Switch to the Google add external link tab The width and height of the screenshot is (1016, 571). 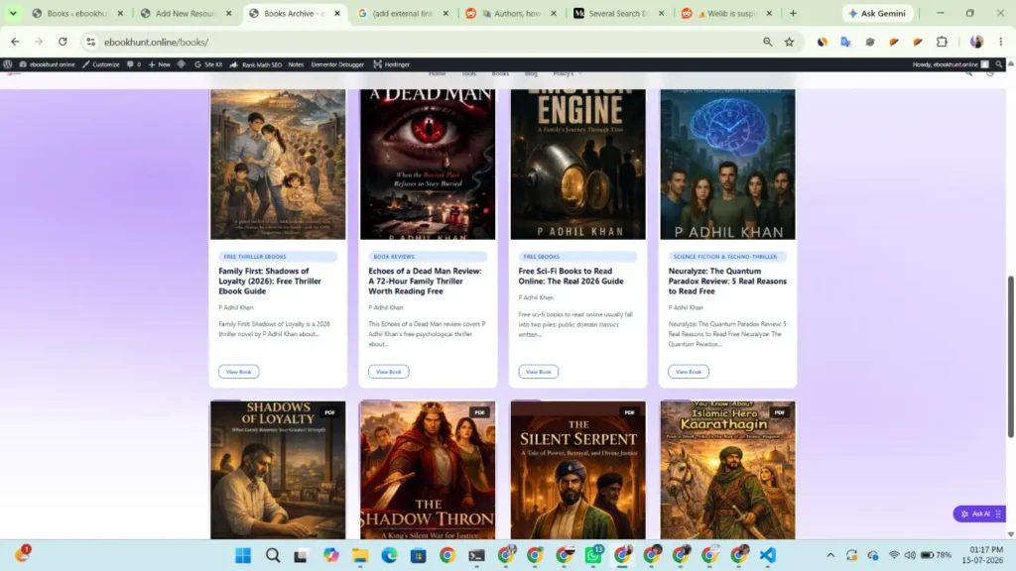click(402, 13)
